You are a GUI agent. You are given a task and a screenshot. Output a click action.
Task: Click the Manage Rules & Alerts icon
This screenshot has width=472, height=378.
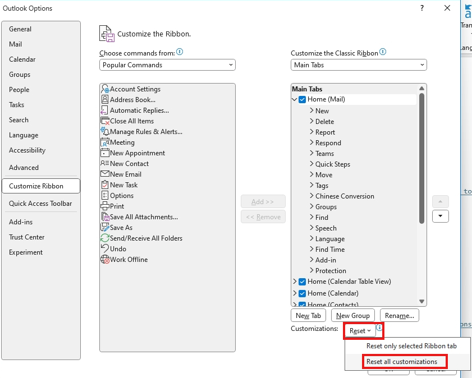pos(105,131)
